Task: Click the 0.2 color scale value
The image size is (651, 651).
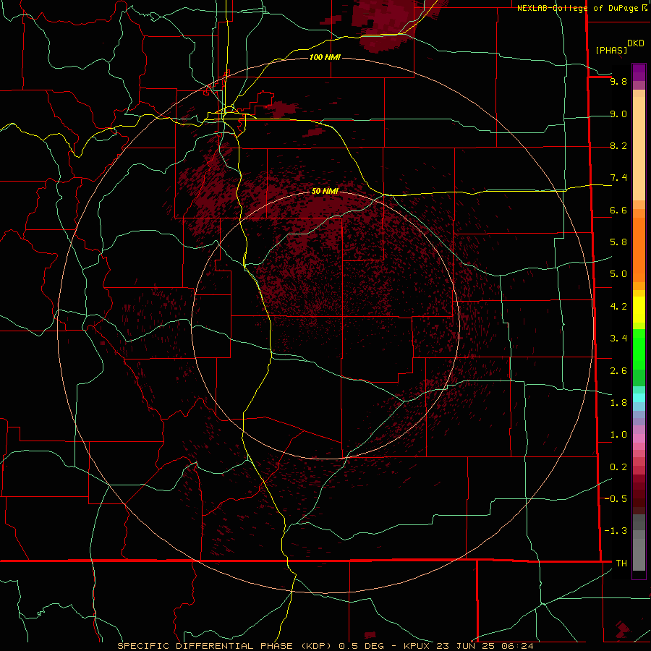Action: (618, 467)
